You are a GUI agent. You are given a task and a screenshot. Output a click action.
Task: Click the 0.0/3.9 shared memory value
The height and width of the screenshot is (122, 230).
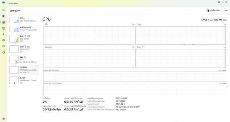(x=74, y=109)
